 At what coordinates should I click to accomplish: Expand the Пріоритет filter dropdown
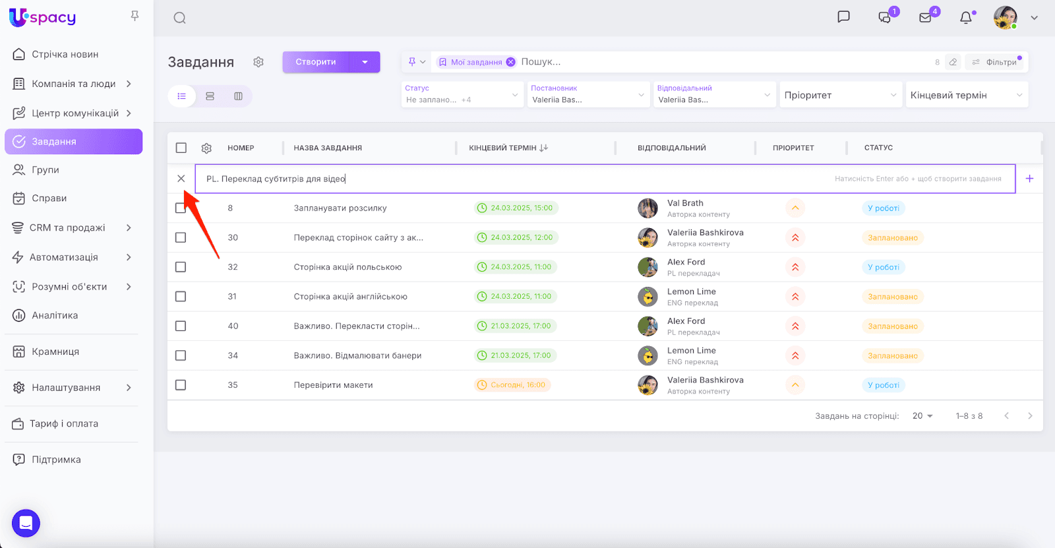pyautogui.click(x=840, y=95)
